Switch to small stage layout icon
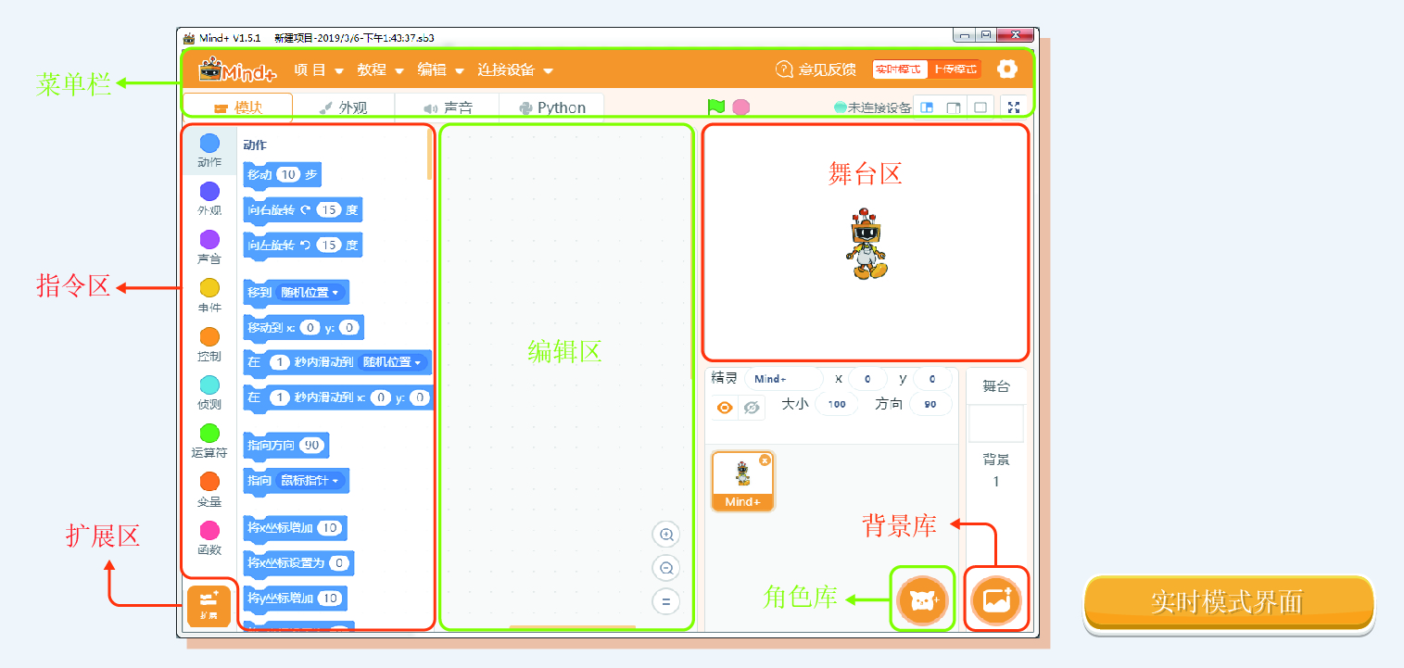 click(x=927, y=107)
